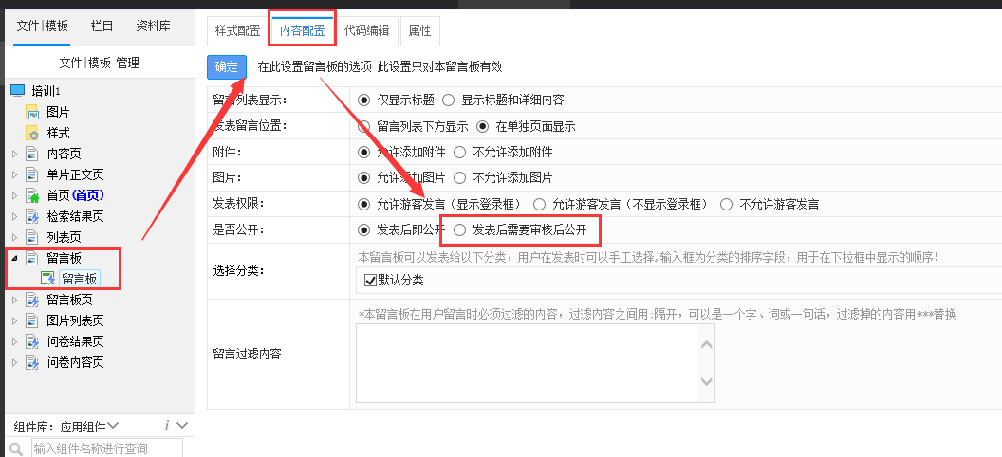Click the child 留言板 component icon
The height and width of the screenshot is (457, 1002).
click(x=47, y=279)
